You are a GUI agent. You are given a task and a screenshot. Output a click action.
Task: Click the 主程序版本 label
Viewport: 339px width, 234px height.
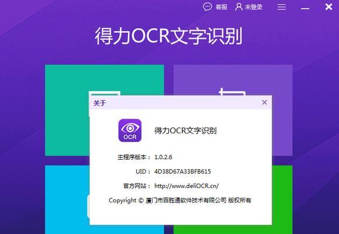point(134,157)
